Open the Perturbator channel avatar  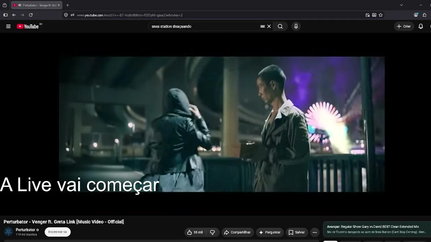pos(8,232)
